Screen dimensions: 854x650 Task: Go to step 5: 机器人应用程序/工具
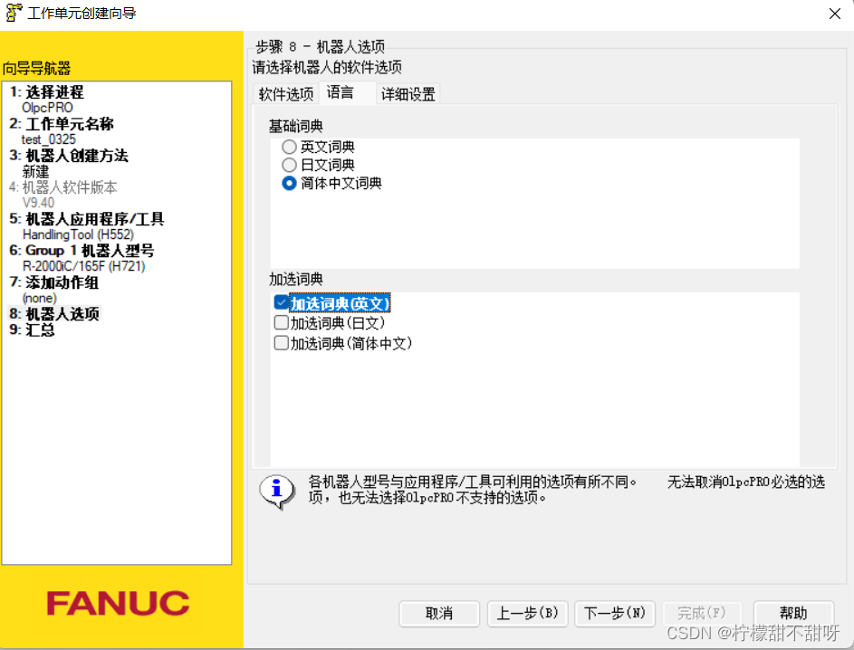pos(87,219)
